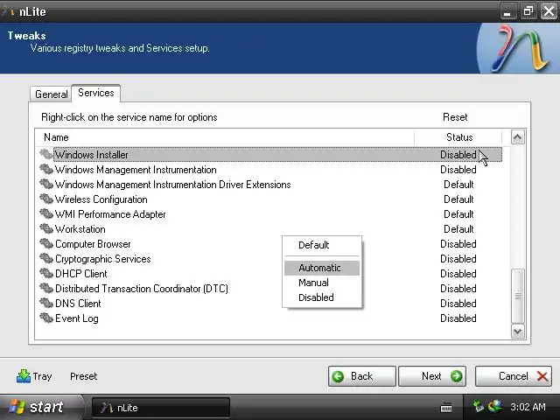Click the network connection tray icon
The width and height of the screenshot is (560, 420).
[478, 406]
